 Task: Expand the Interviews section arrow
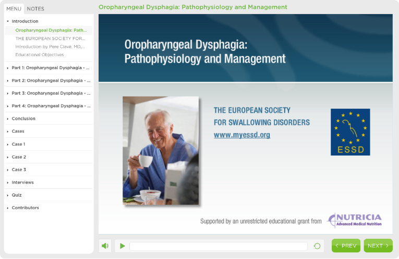(x=8, y=183)
